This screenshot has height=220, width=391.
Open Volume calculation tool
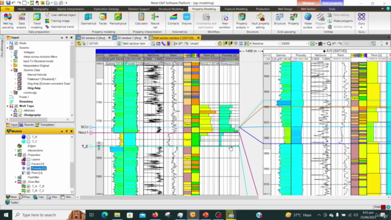(x=186, y=19)
